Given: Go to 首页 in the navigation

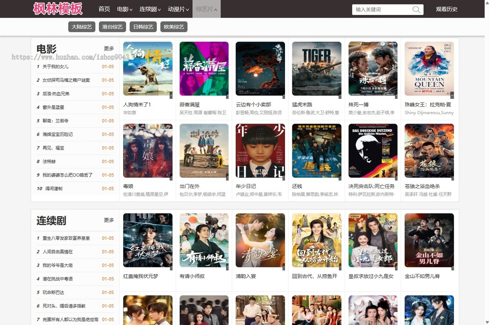Looking at the screenshot, I should [104, 9].
